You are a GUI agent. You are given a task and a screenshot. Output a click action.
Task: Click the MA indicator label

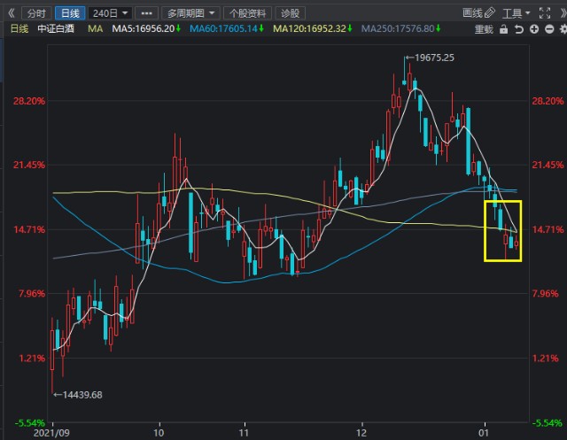(95, 29)
